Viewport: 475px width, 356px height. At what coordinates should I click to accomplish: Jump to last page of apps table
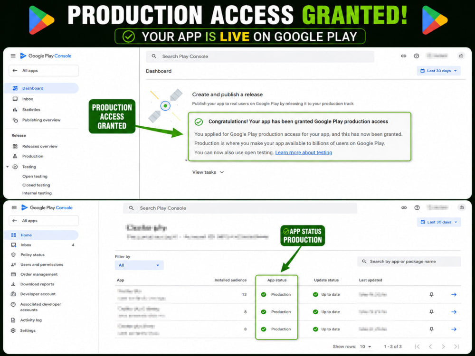(456, 347)
